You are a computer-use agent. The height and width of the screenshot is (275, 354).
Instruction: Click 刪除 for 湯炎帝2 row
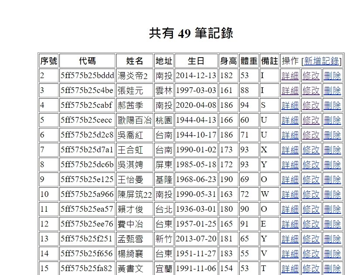click(x=332, y=76)
